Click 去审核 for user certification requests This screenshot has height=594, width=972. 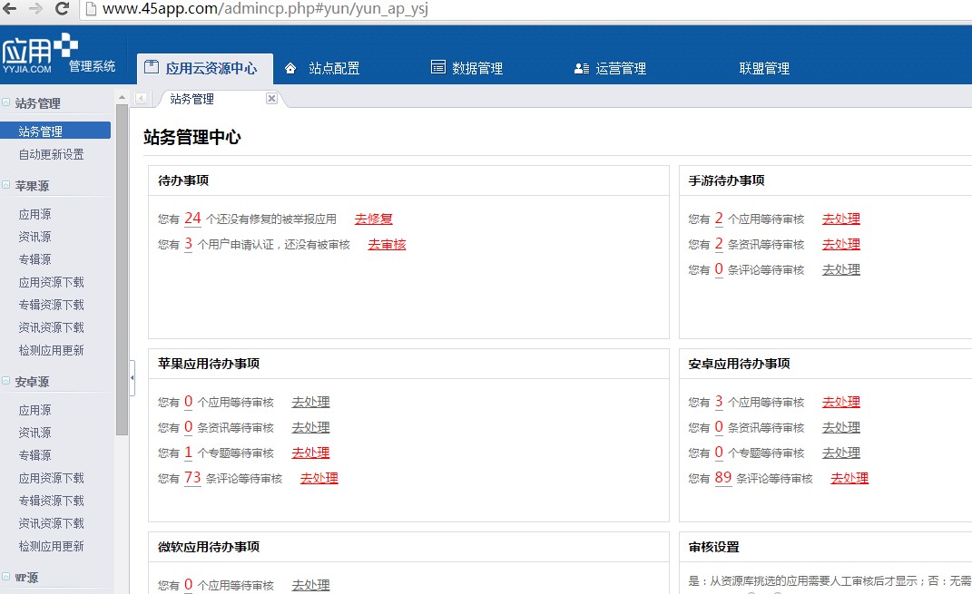387,245
